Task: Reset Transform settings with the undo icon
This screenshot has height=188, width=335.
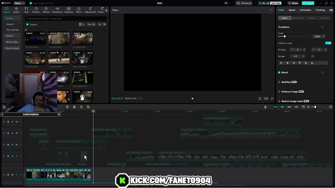Action: (x=322, y=27)
